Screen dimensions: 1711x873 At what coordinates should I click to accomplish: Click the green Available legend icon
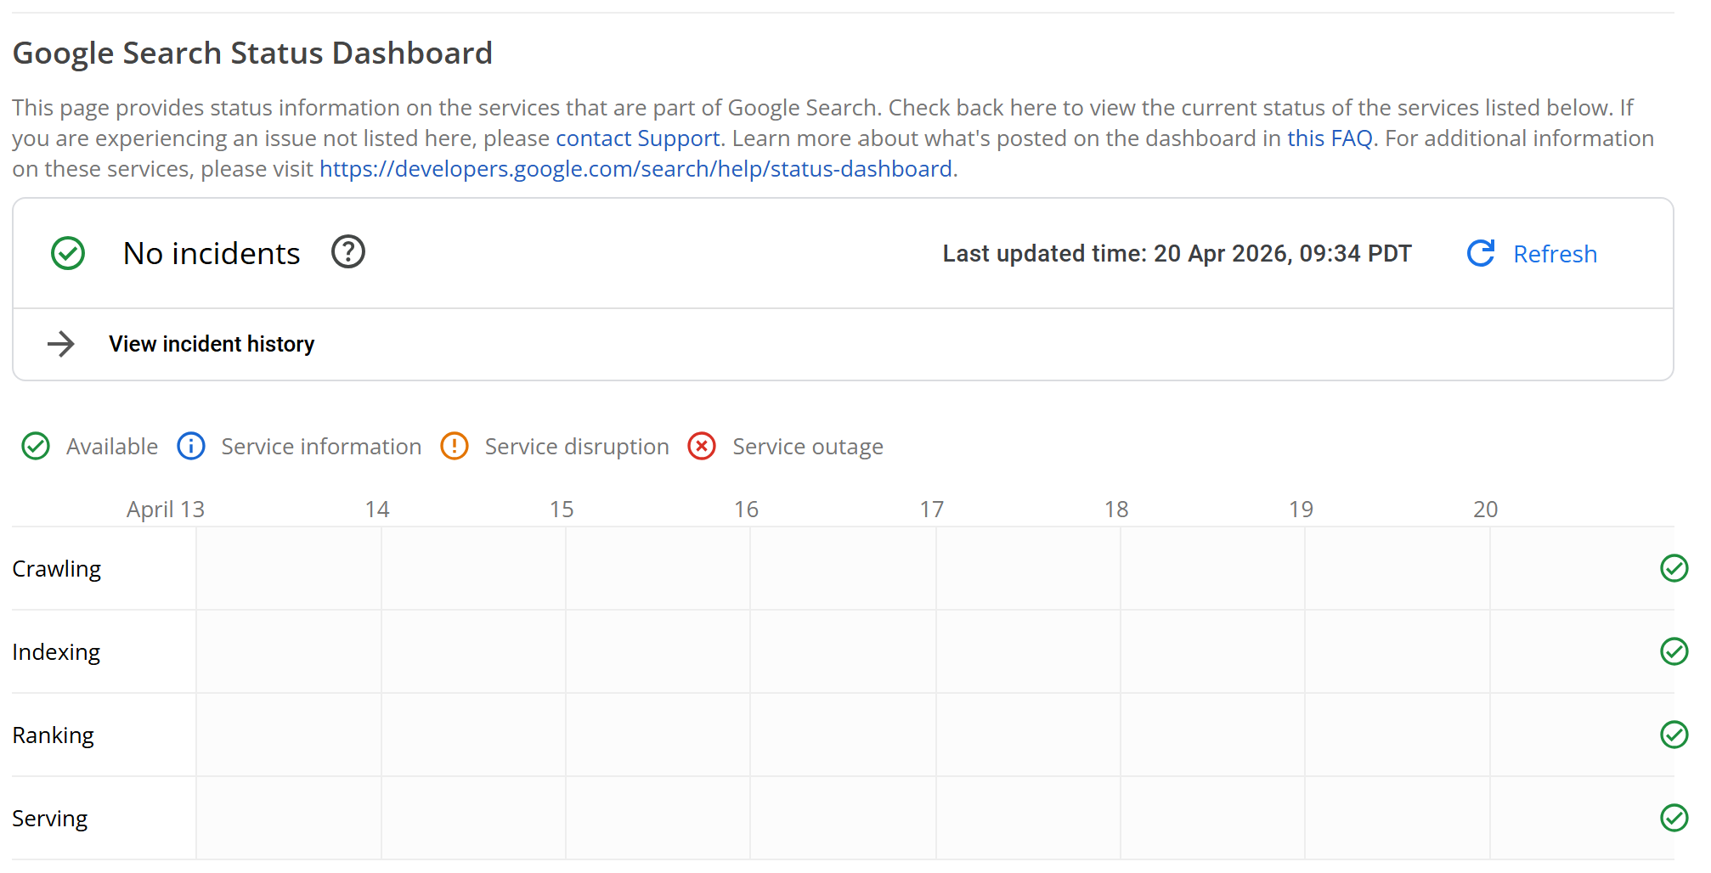click(x=36, y=446)
